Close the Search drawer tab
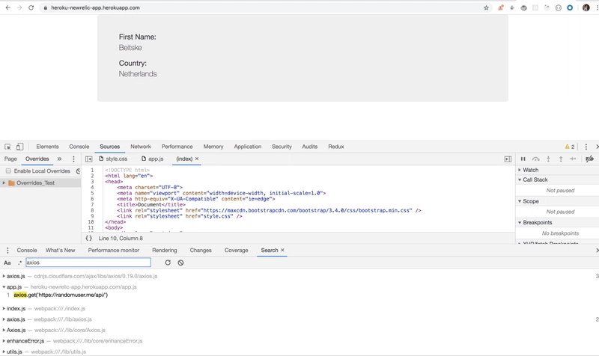The height and width of the screenshot is (356, 599). tap(283, 251)
